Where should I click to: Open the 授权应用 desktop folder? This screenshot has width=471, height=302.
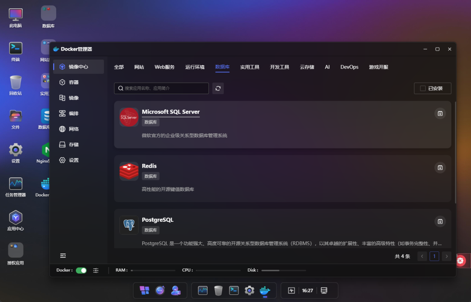(x=16, y=254)
